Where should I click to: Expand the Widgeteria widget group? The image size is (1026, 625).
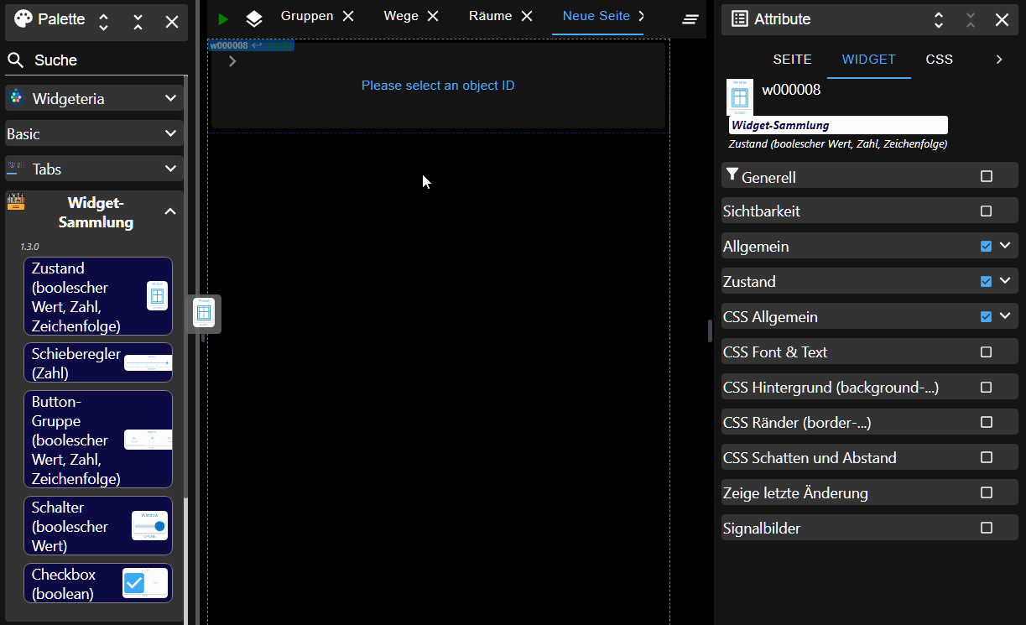pos(170,98)
